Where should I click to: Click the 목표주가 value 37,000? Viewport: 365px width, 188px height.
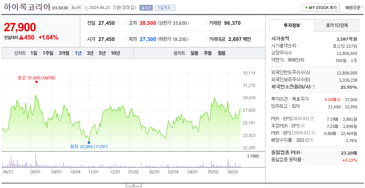351,100
